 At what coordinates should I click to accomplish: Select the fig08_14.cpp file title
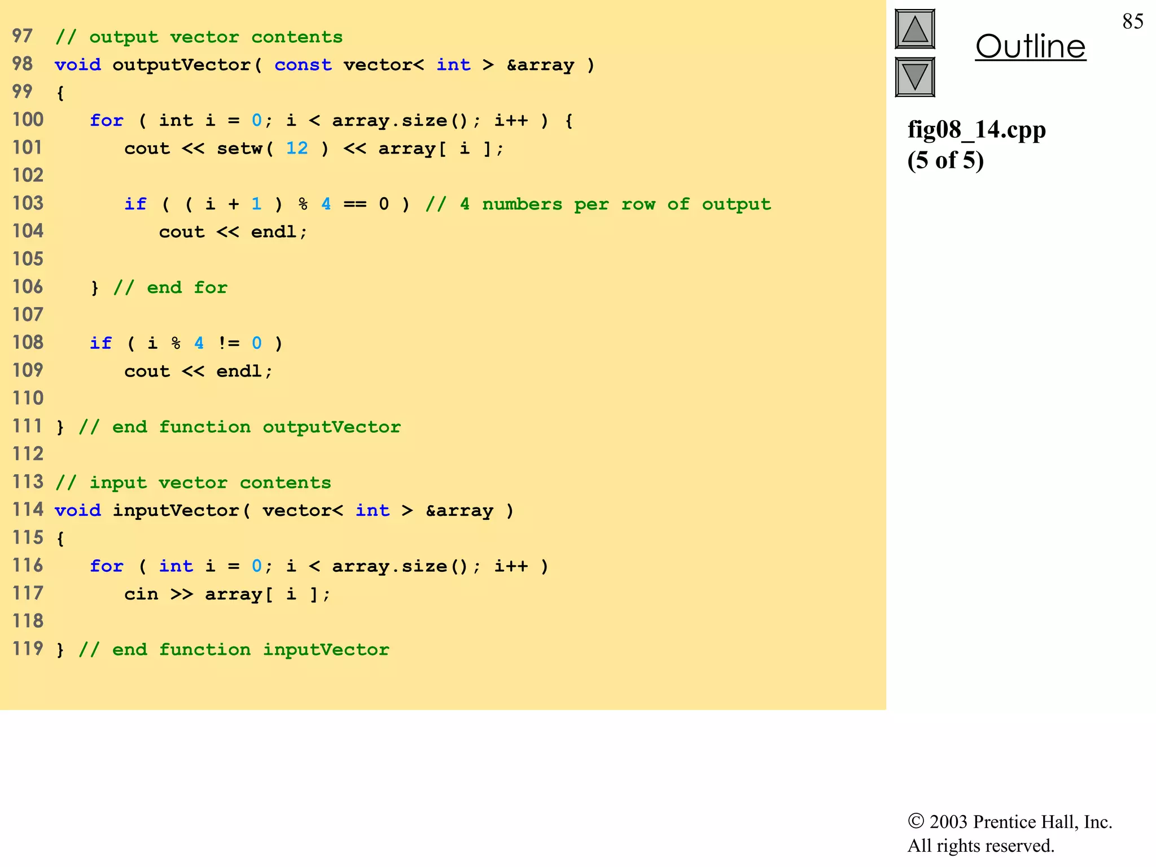tap(977, 130)
